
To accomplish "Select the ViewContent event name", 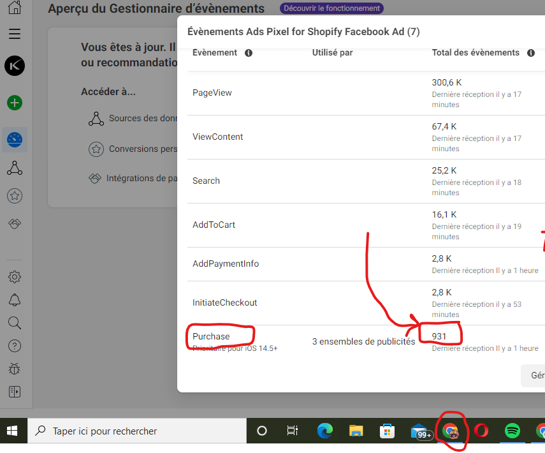I will click(217, 137).
